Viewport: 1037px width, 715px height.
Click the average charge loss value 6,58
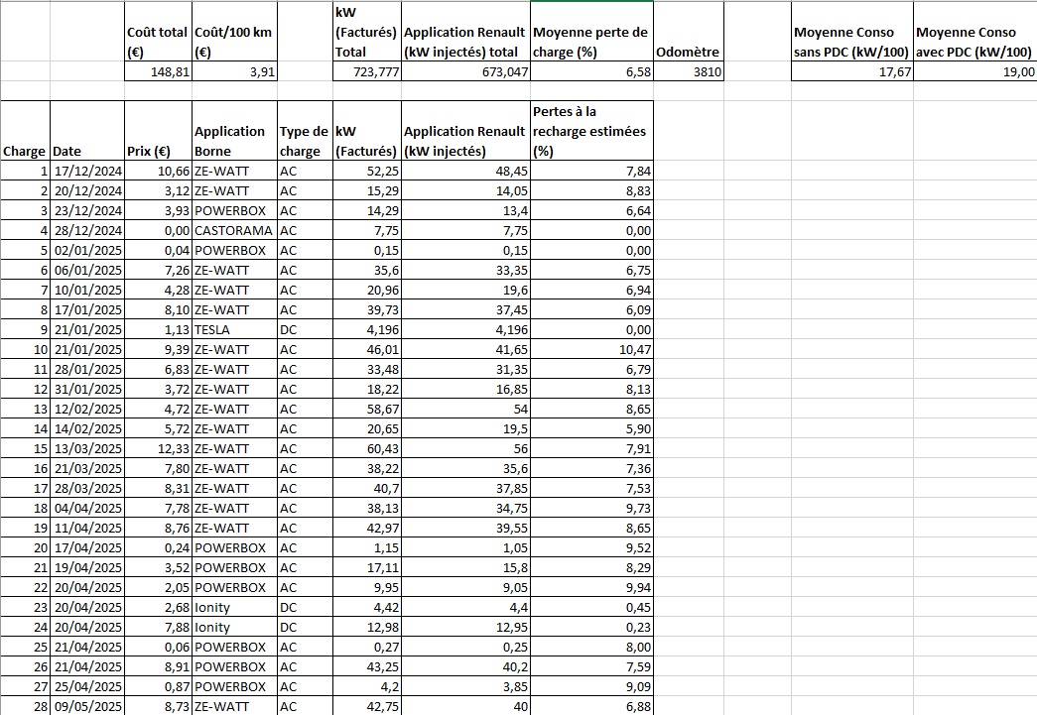tap(591, 71)
